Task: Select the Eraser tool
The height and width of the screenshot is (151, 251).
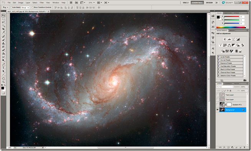Action: click(3, 50)
